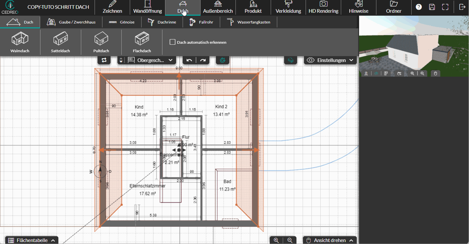This screenshot has height=244, width=469.
Task: Switch to the Fallrohr tab
Action: (201, 22)
